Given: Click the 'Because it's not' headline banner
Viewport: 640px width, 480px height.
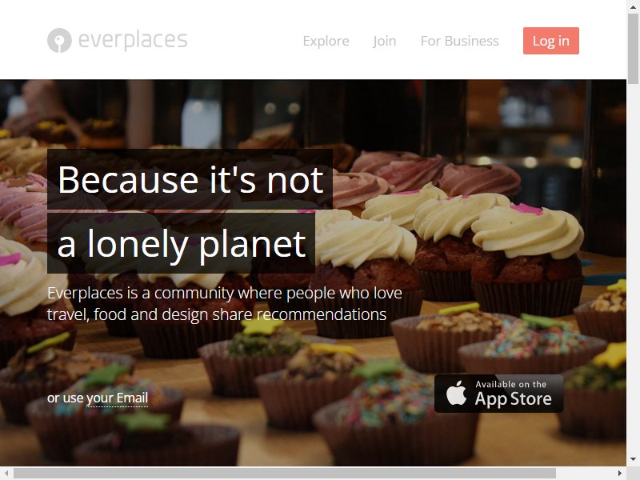Looking at the screenshot, I should pos(190,179).
